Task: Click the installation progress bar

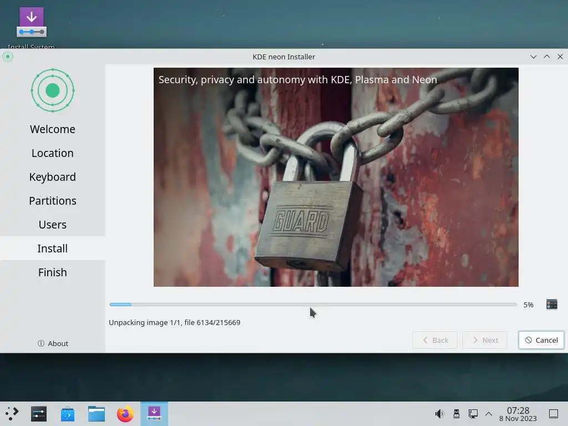Action: (x=313, y=305)
